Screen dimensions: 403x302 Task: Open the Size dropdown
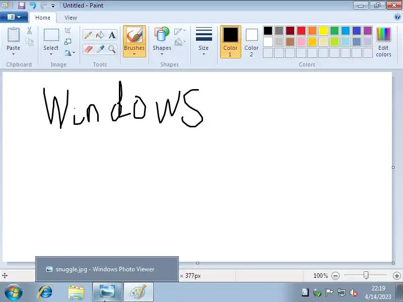(x=204, y=42)
